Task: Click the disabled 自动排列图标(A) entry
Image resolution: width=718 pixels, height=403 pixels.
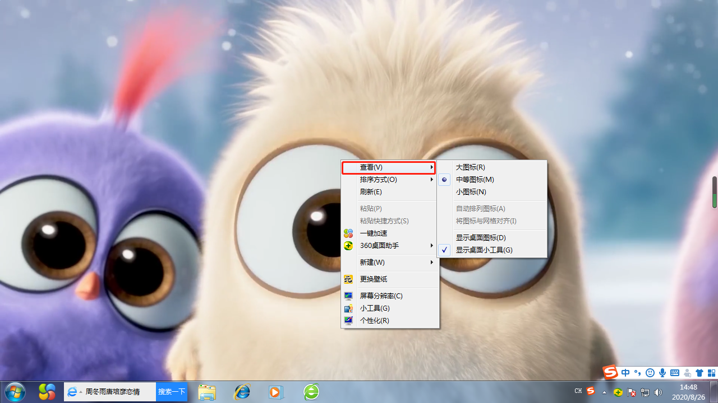Action: [492, 209]
